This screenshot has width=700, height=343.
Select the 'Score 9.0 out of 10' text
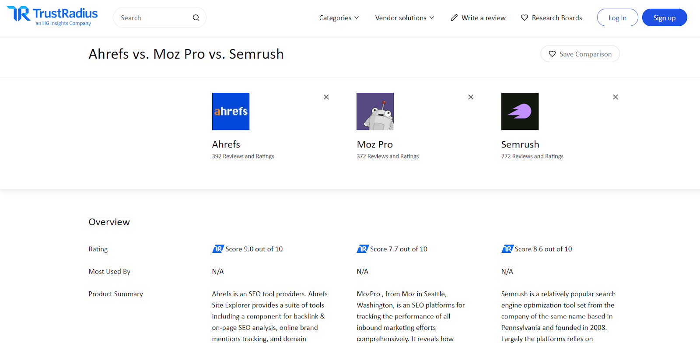[x=254, y=249]
